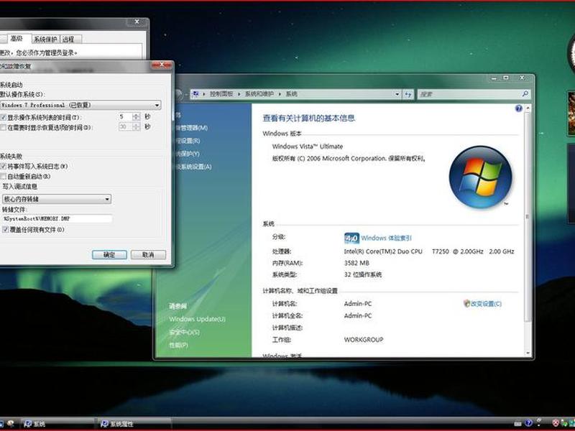Click the WORKGROUP value text
575x431 pixels.
point(364,340)
